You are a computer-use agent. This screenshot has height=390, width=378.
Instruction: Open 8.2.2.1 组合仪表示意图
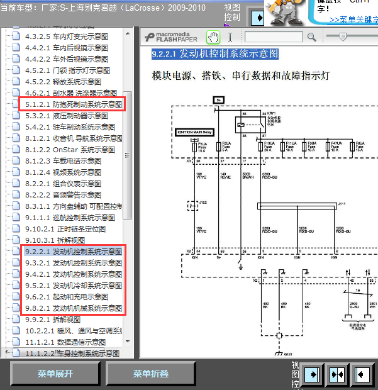coord(63,184)
